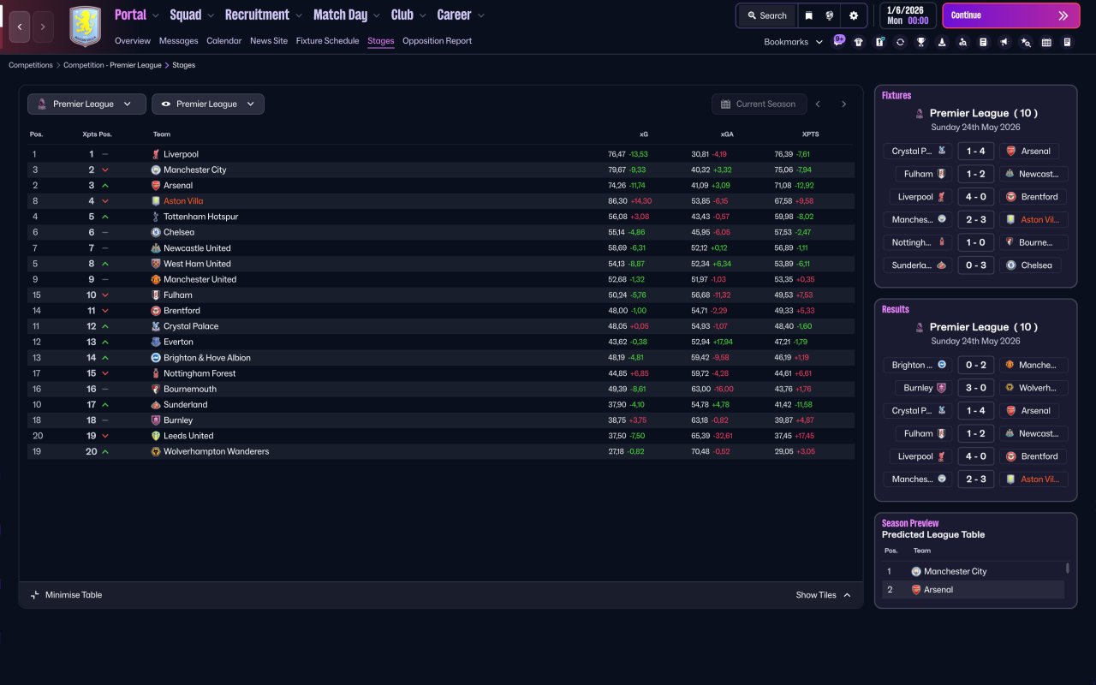Image resolution: width=1096 pixels, height=685 pixels.
Task: Open the 9+ messages notification icon
Action: 839,39
